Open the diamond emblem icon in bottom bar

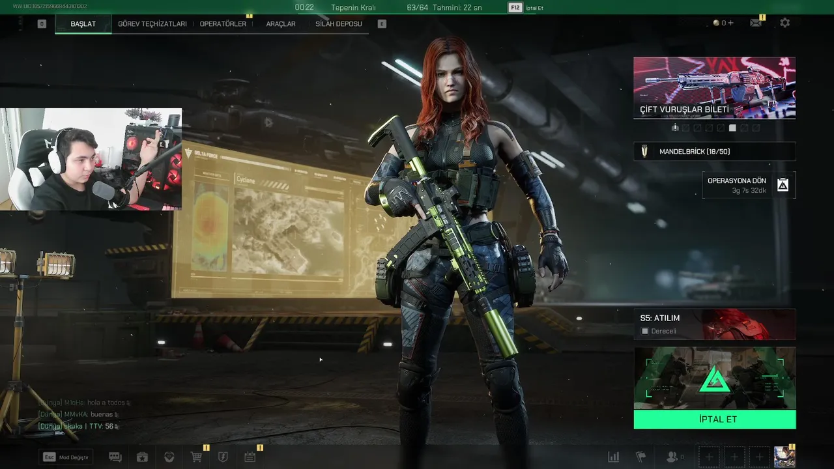click(169, 457)
